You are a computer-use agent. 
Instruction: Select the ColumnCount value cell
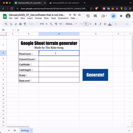tap(59, 59)
